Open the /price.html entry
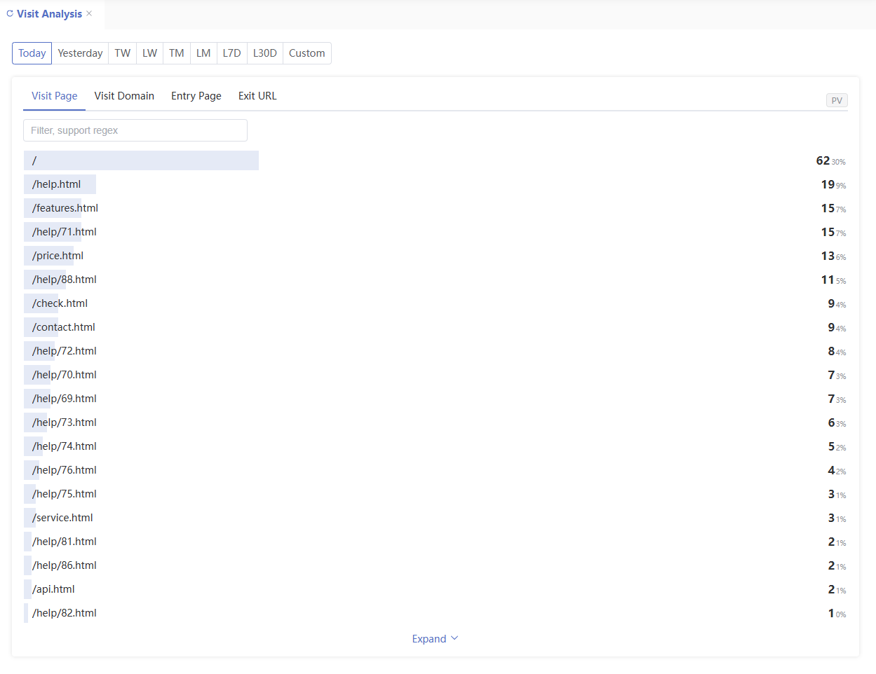Screen dimensions: 876x674 tap(58, 256)
